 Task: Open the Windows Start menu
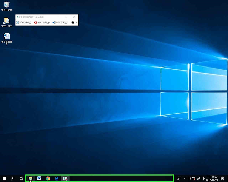4,178
